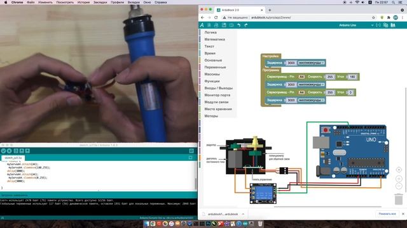Open Chrome three-dot menu
The width and height of the screenshot is (407, 228).
point(403,18)
